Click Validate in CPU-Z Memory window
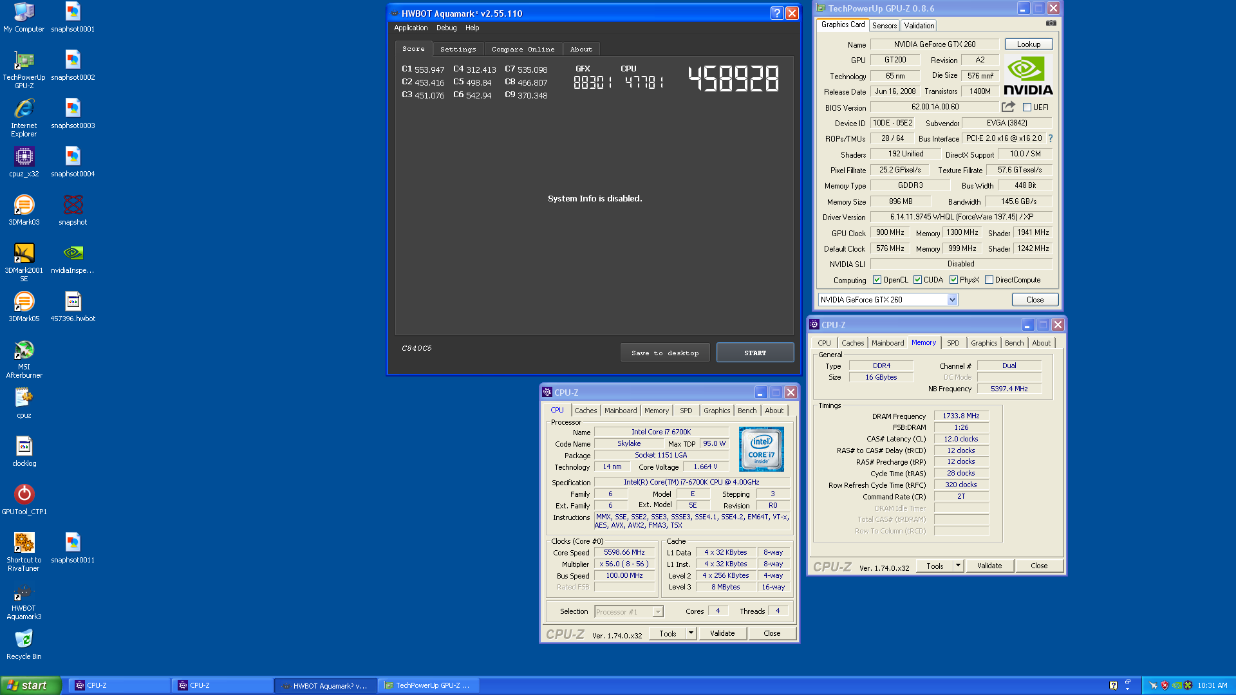This screenshot has width=1236, height=695. coord(989,566)
